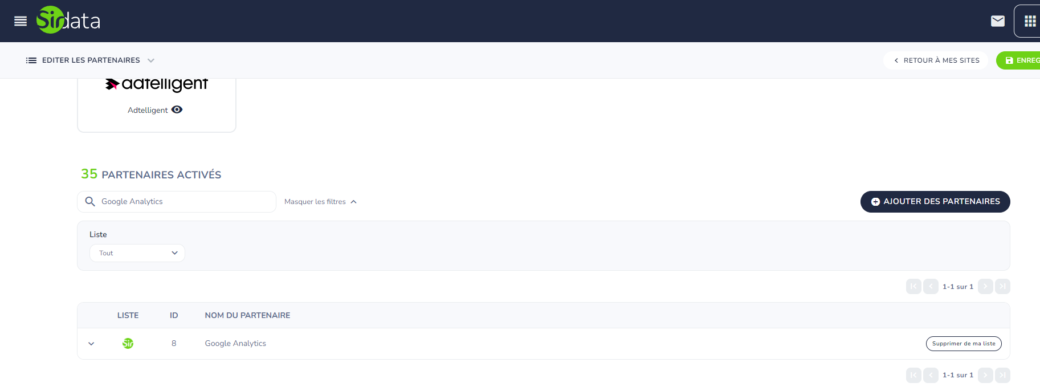
Task: Collapse filters via Masquer les filtres
Action: tap(320, 202)
